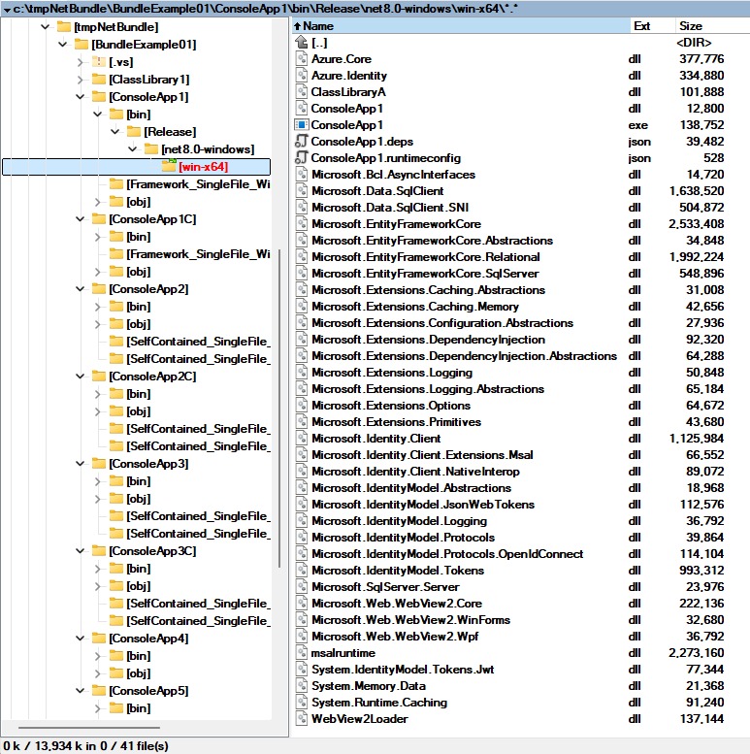Viewport: 750px width, 754px height.
Task: Click the Microsoft.Extensions.Options dll icon
Action: point(301,406)
